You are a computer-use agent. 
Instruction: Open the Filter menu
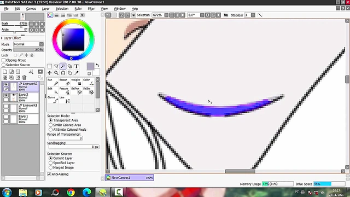point(91,9)
